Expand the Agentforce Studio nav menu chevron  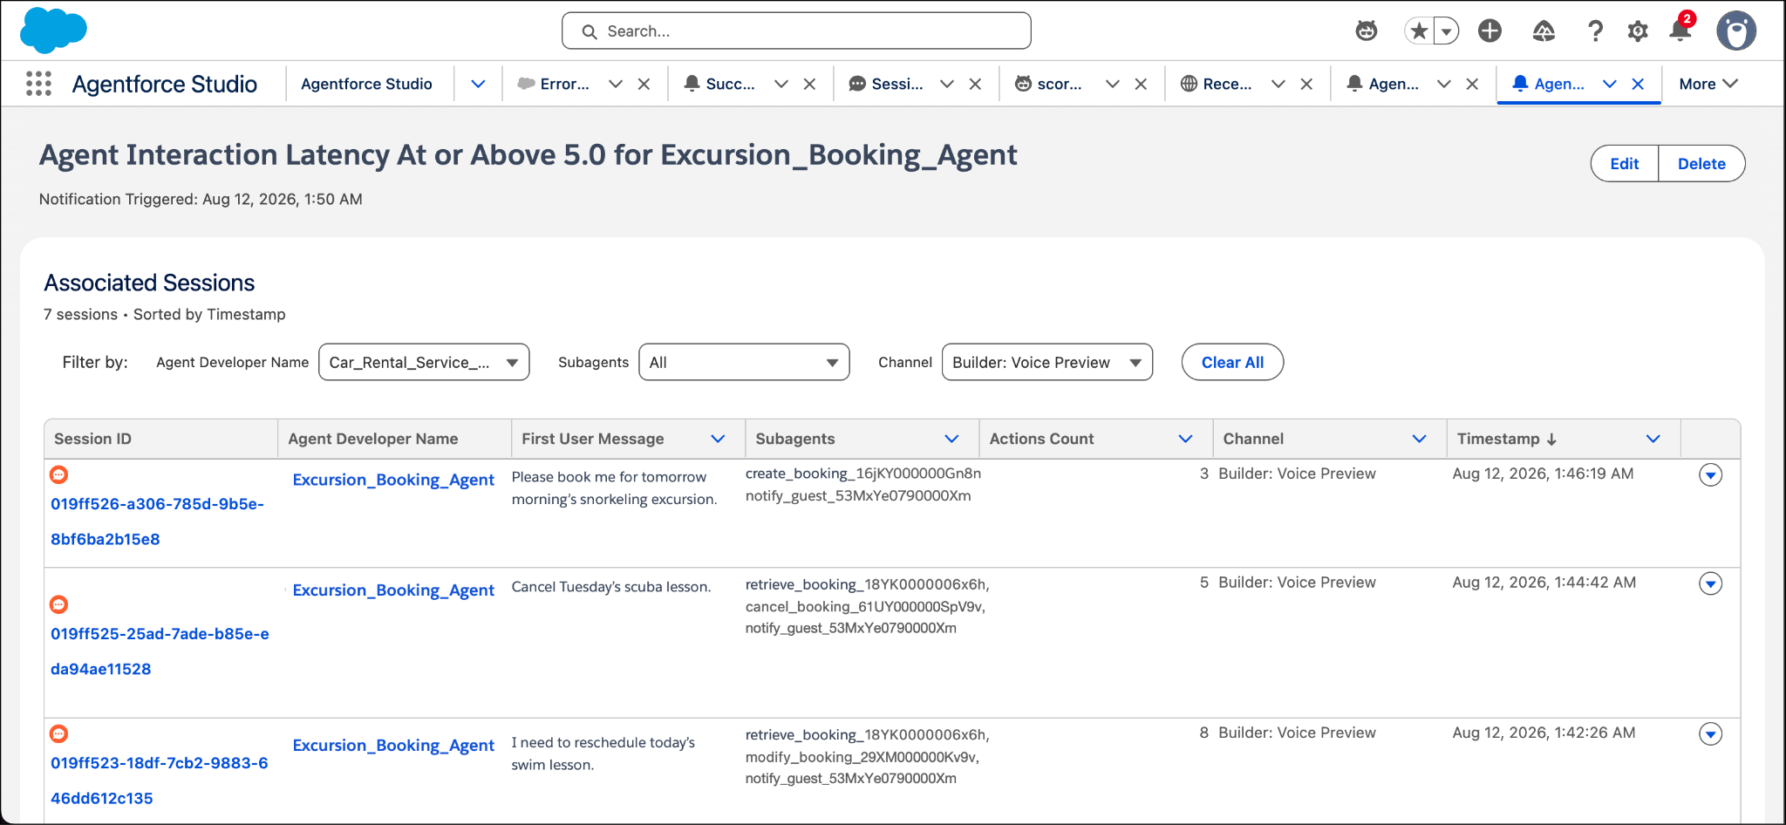tap(478, 84)
